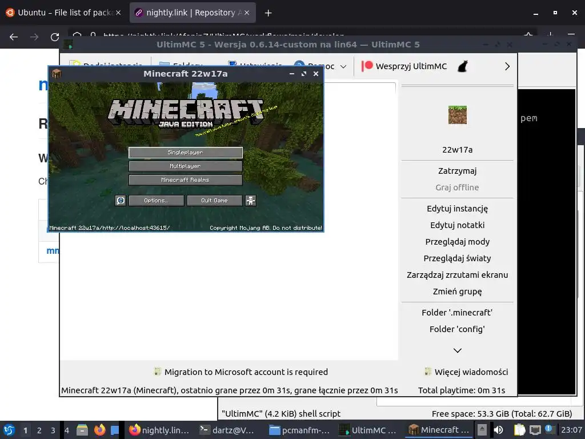Switch to workspace 1
Viewport: 585px width, 439px height.
point(25,430)
